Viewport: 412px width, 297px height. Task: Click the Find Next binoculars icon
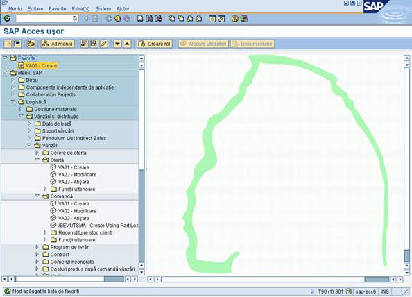click(158, 19)
